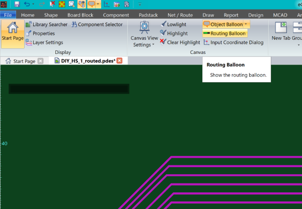Toggle the Object Balloon button

click(221, 24)
